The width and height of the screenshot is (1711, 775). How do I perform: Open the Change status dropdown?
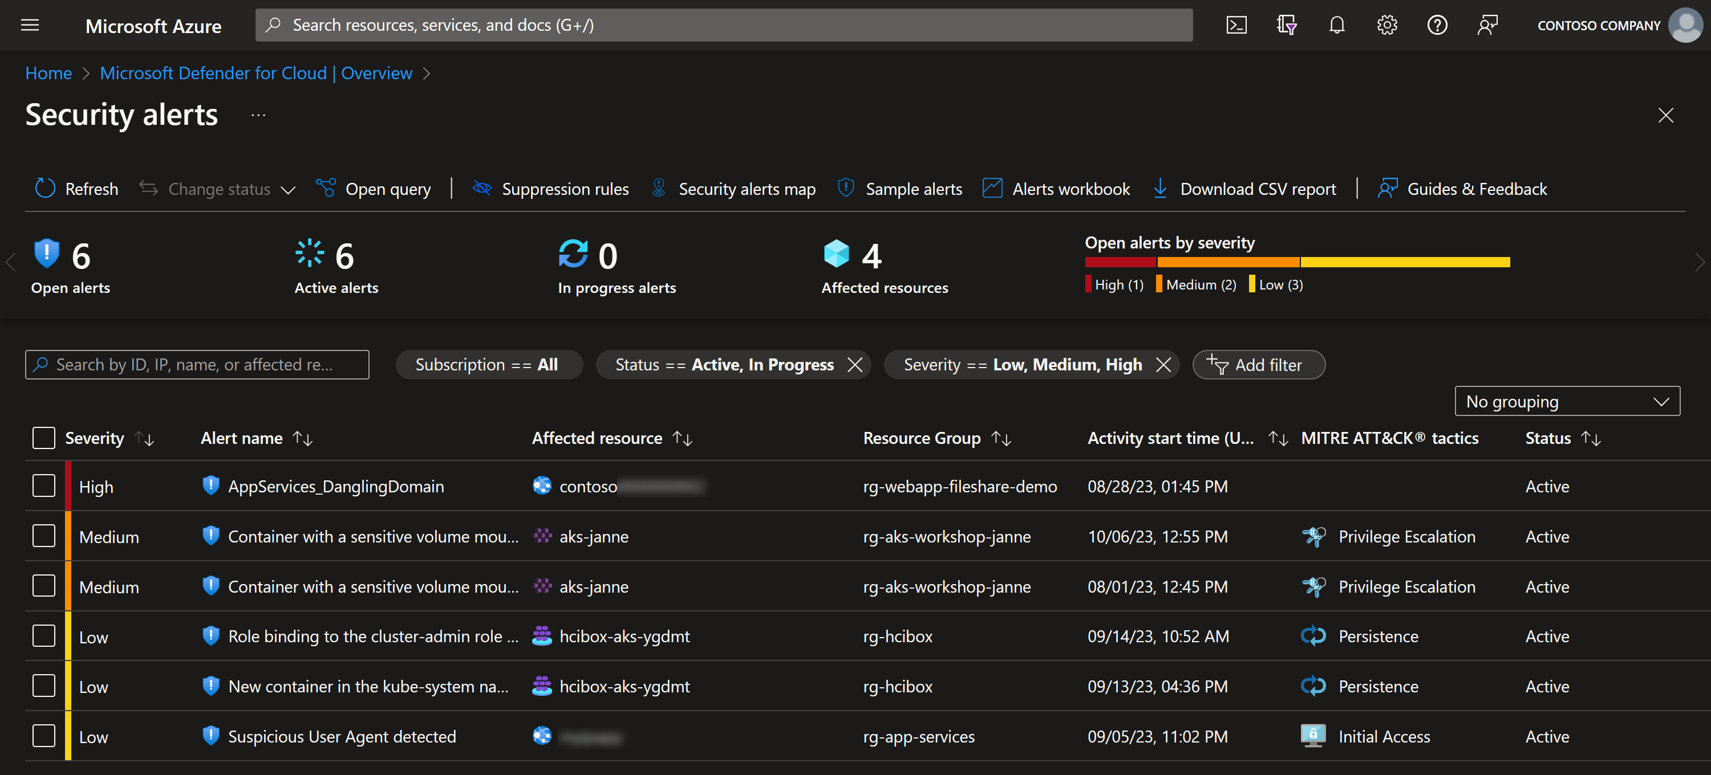tap(217, 189)
